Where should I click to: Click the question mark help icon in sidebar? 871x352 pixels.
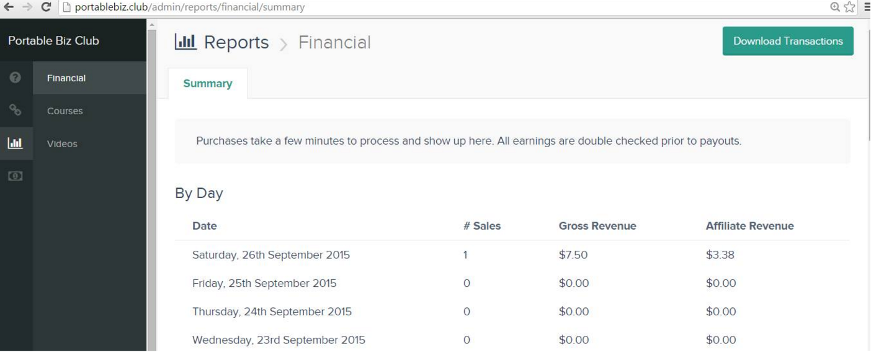click(16, 78)
